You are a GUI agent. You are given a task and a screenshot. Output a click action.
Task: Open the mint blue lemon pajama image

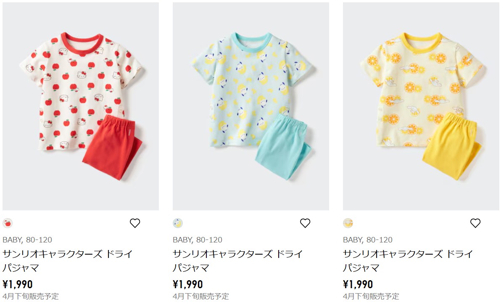[x=251, y=106]
